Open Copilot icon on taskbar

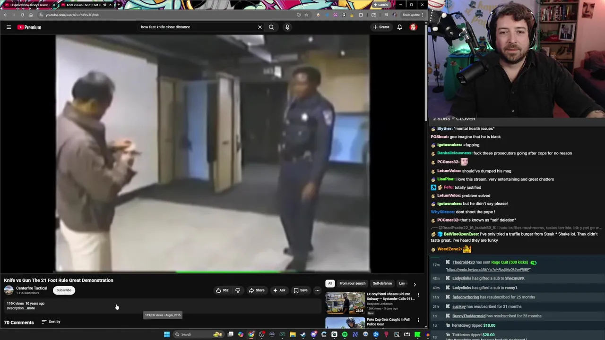241,334
